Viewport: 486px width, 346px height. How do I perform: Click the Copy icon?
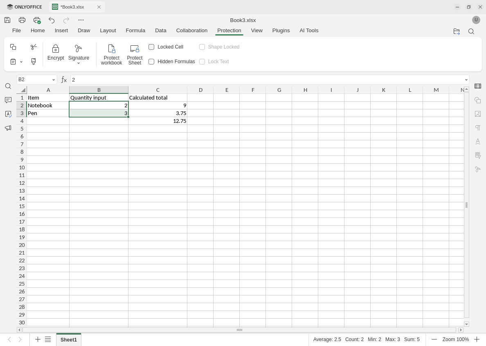[13, 47]
